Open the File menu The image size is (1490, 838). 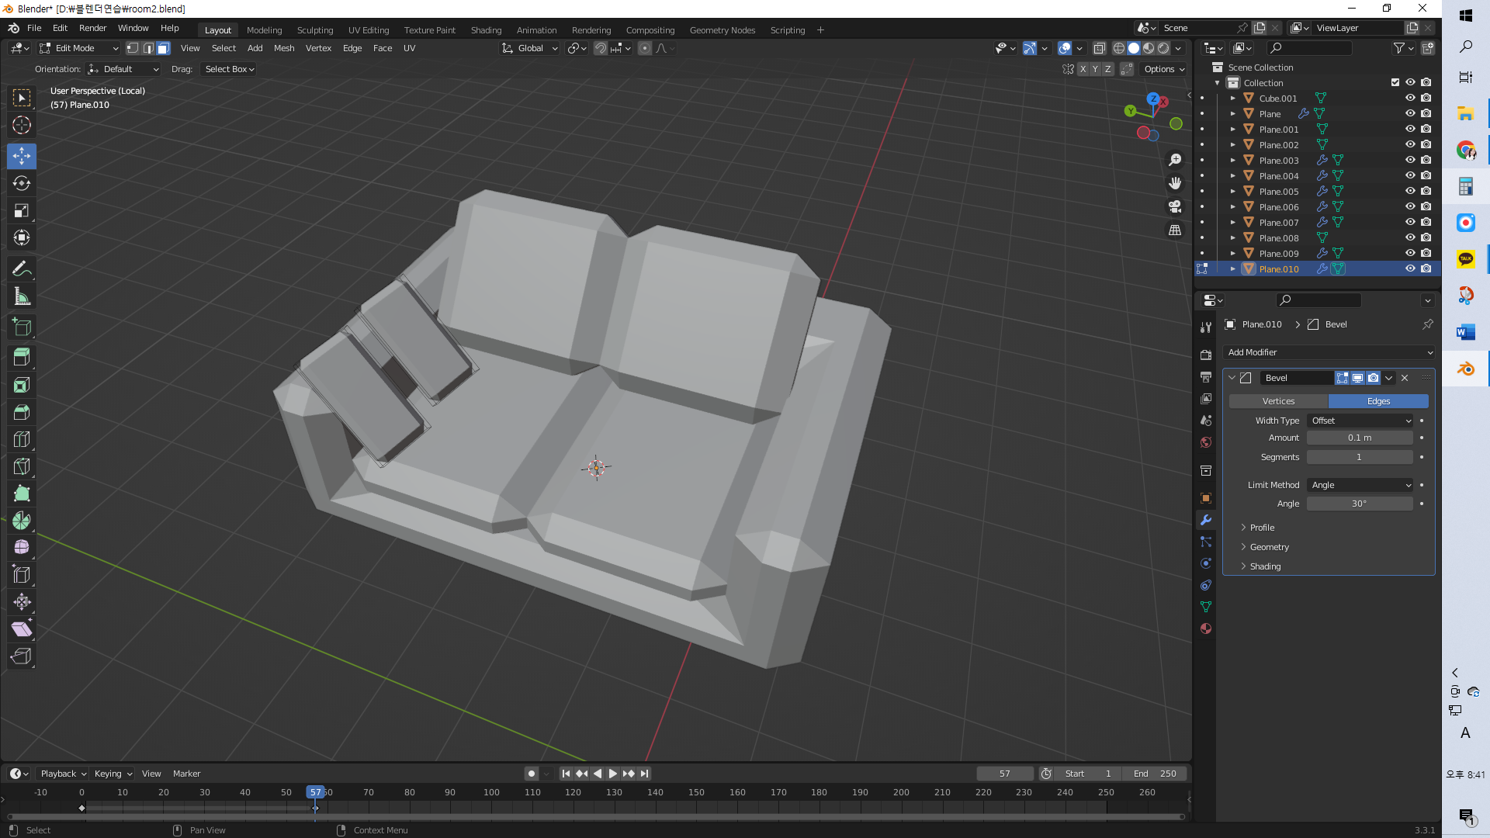pyautogui.click(x=34, y=28)
